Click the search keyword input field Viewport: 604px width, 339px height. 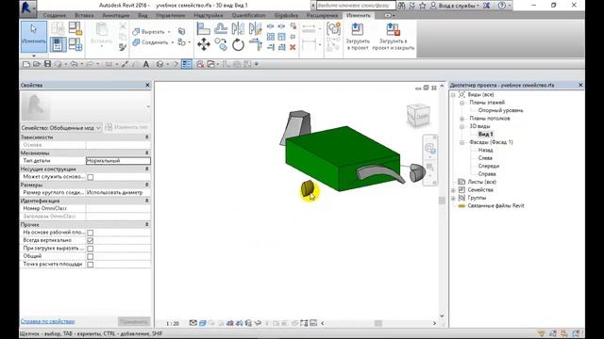click(x=356, y=6)
